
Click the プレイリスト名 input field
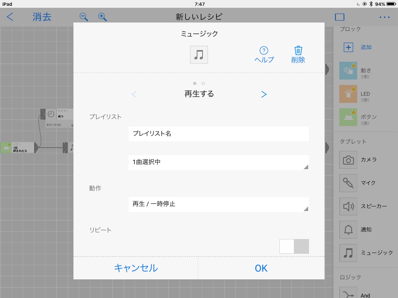[218, 133]
